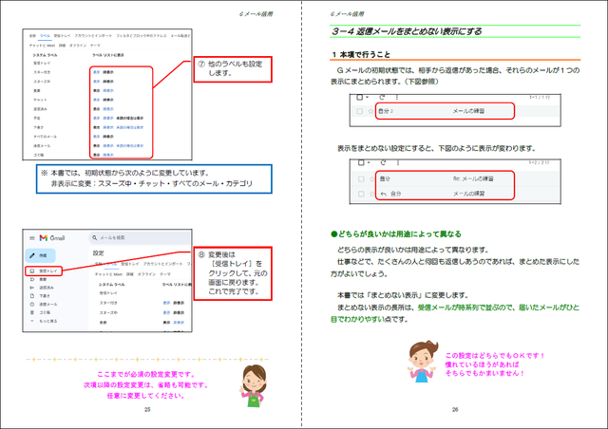This screenshot has height=429, width=608.
Task: Click 表示 link for スター付き in lower Gmail screenshot
Action: tap(166, 303)
